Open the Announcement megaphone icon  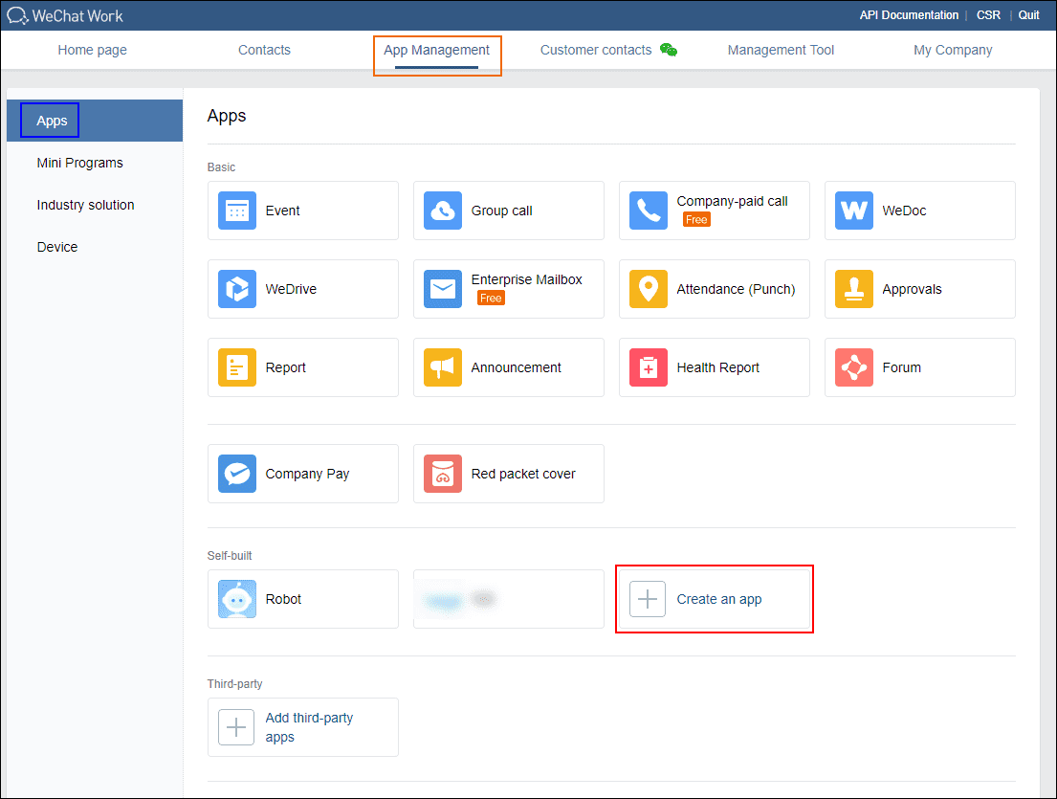(443, 367)
